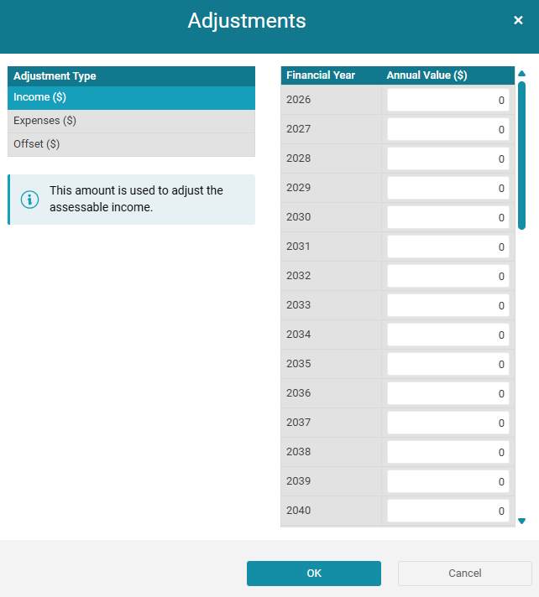Click the Annual Value ($) column header
Viewport: 539px width, 597px height.
[426, 75]
